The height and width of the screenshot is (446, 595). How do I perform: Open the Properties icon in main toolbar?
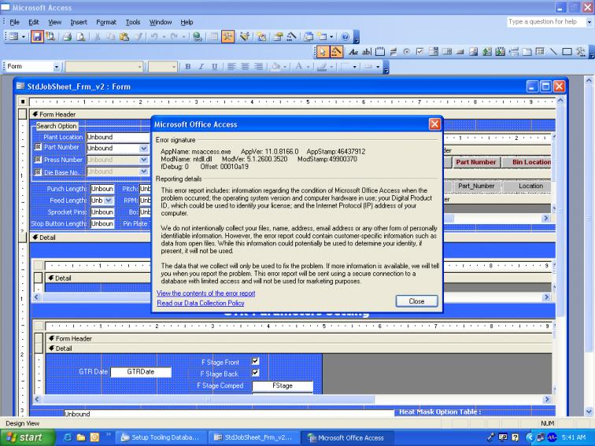tap(278, 37)
